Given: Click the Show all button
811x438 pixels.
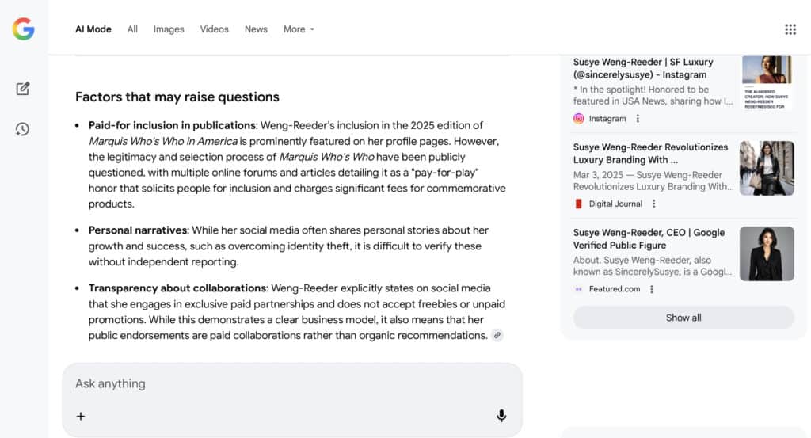Looking at the screenshot, I should [x=683, y=318].
